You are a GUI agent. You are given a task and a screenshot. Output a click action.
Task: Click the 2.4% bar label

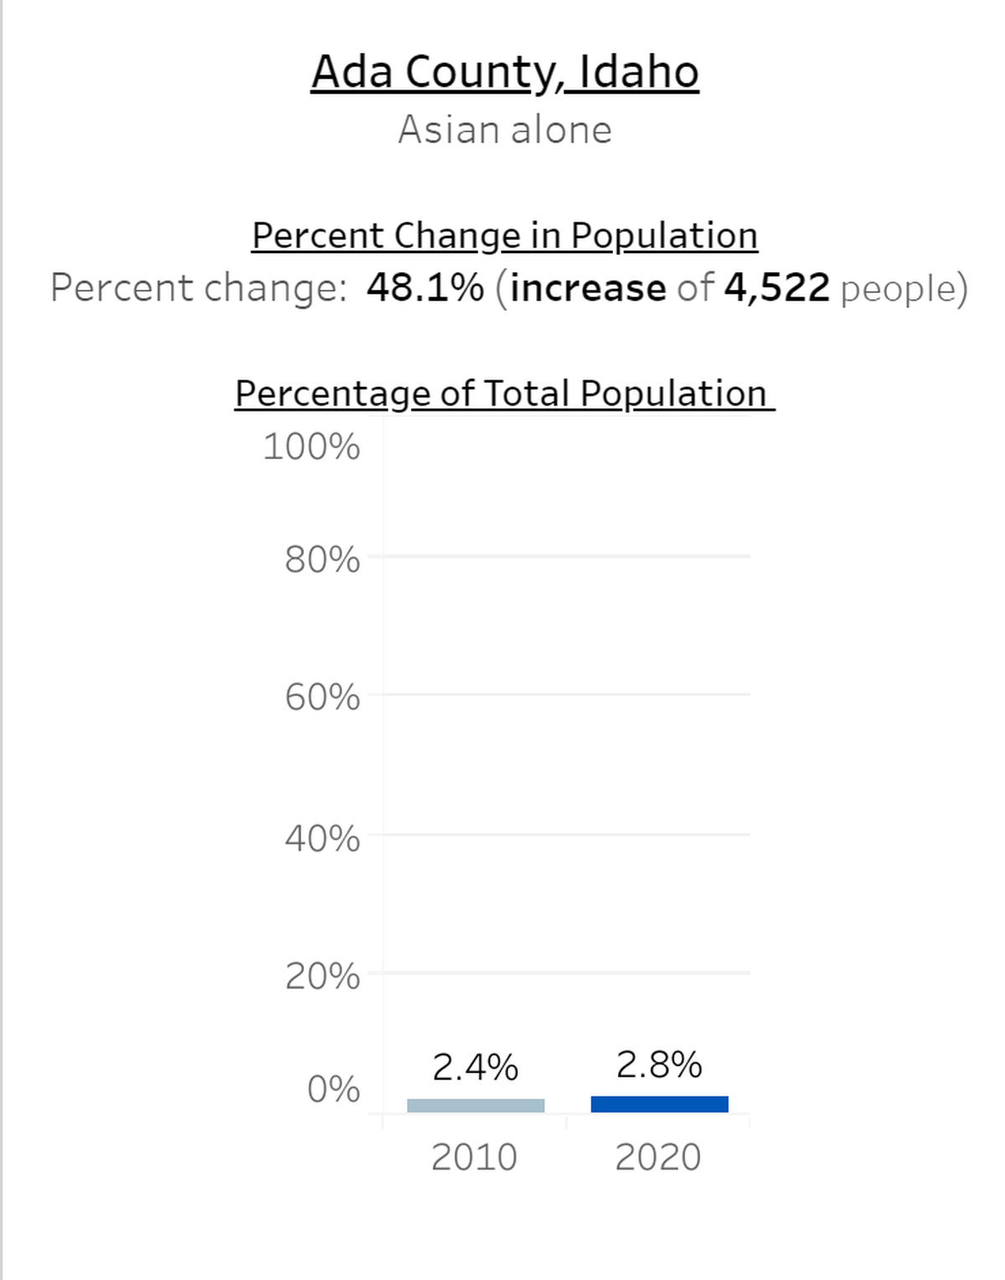pyautogui.click(x=476, y=1067)
